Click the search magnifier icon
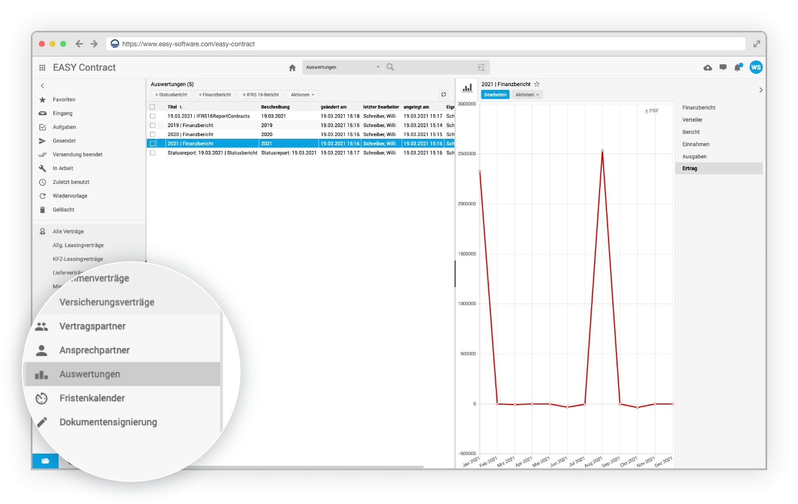This screenshot has height=504, width=798. [x=390, y=67]
